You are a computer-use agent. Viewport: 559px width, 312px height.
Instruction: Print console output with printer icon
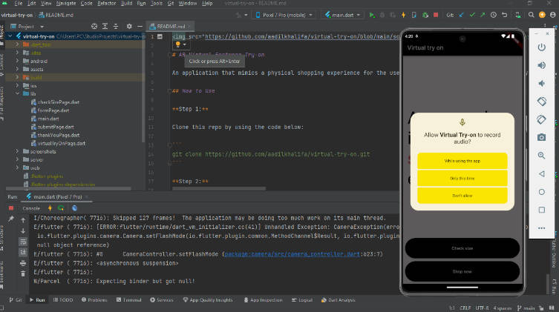pyautogui.click(x=23, y=263)
